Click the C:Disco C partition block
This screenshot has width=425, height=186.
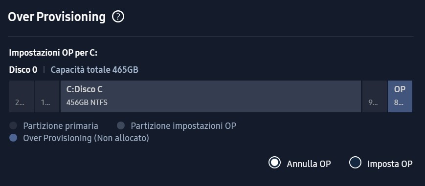(211, 96)
